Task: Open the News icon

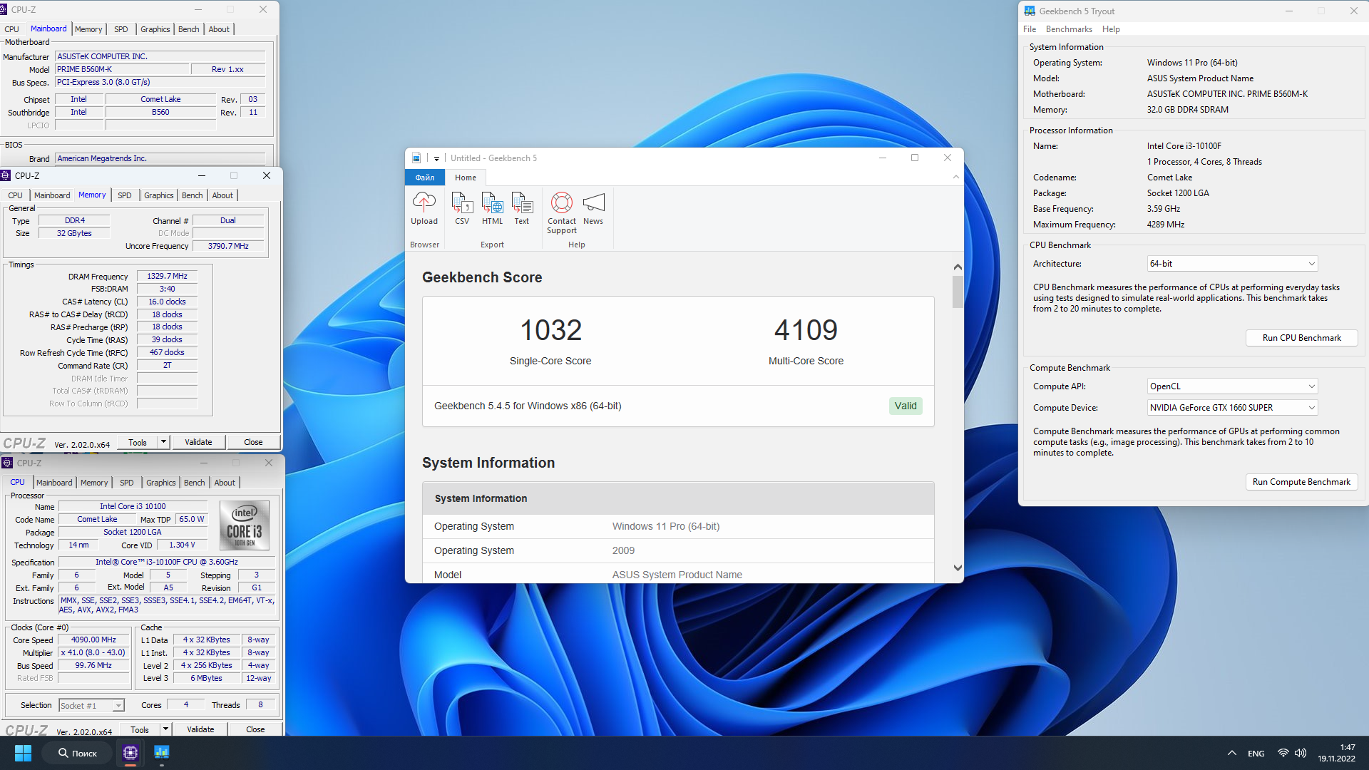Action: click(x=593, y=209)
